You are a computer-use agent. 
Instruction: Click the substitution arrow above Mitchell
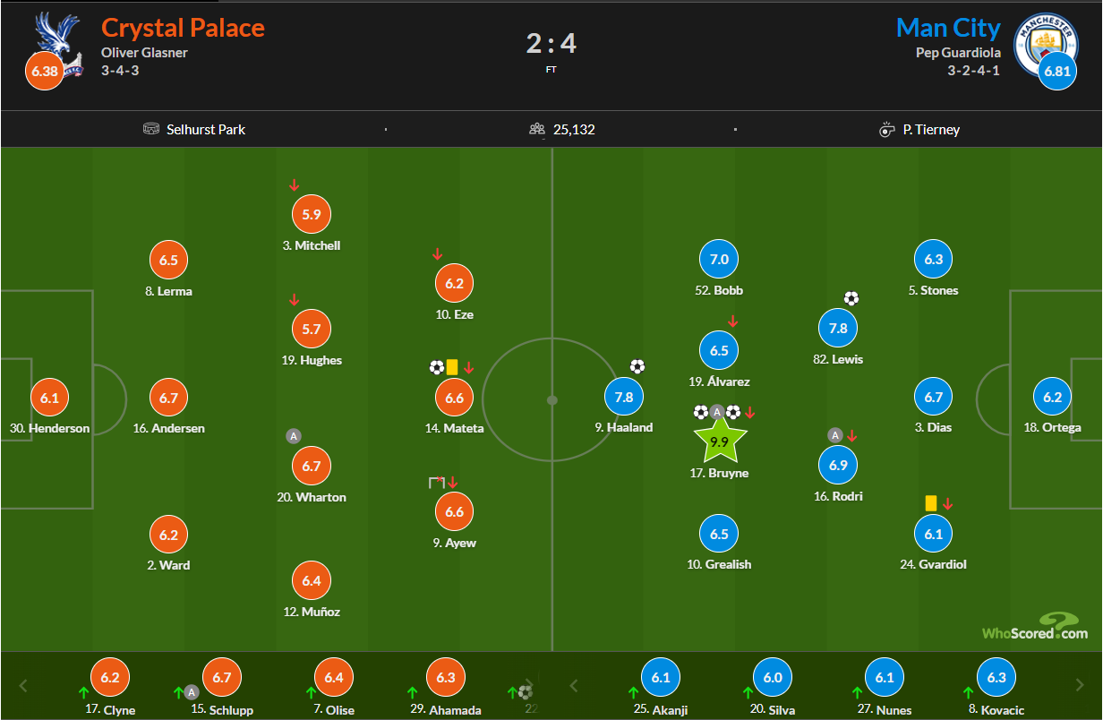[x=294, y=185]
